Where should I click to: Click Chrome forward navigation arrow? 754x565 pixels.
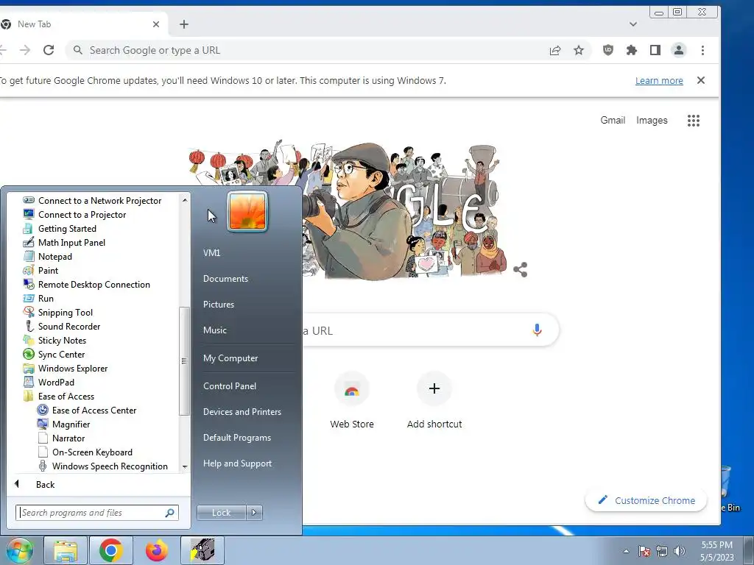click(x=25, y=50)
